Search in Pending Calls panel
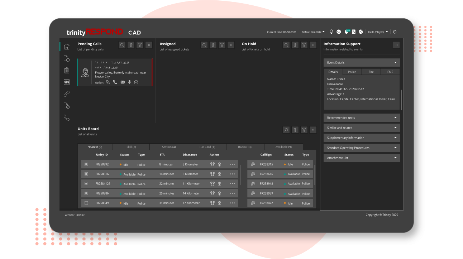 click(x=122, y=45)
